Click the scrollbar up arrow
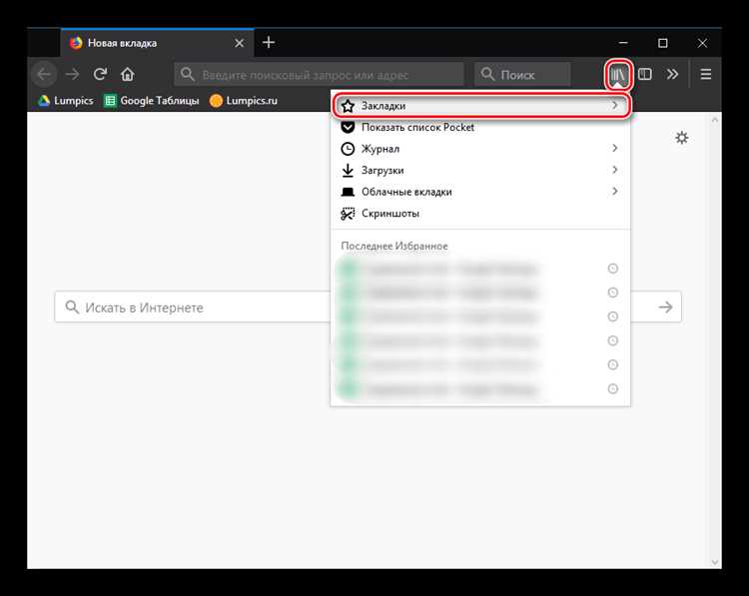Image resolution: width=749 pixels, height=596 pixels. tap(715, 120)
